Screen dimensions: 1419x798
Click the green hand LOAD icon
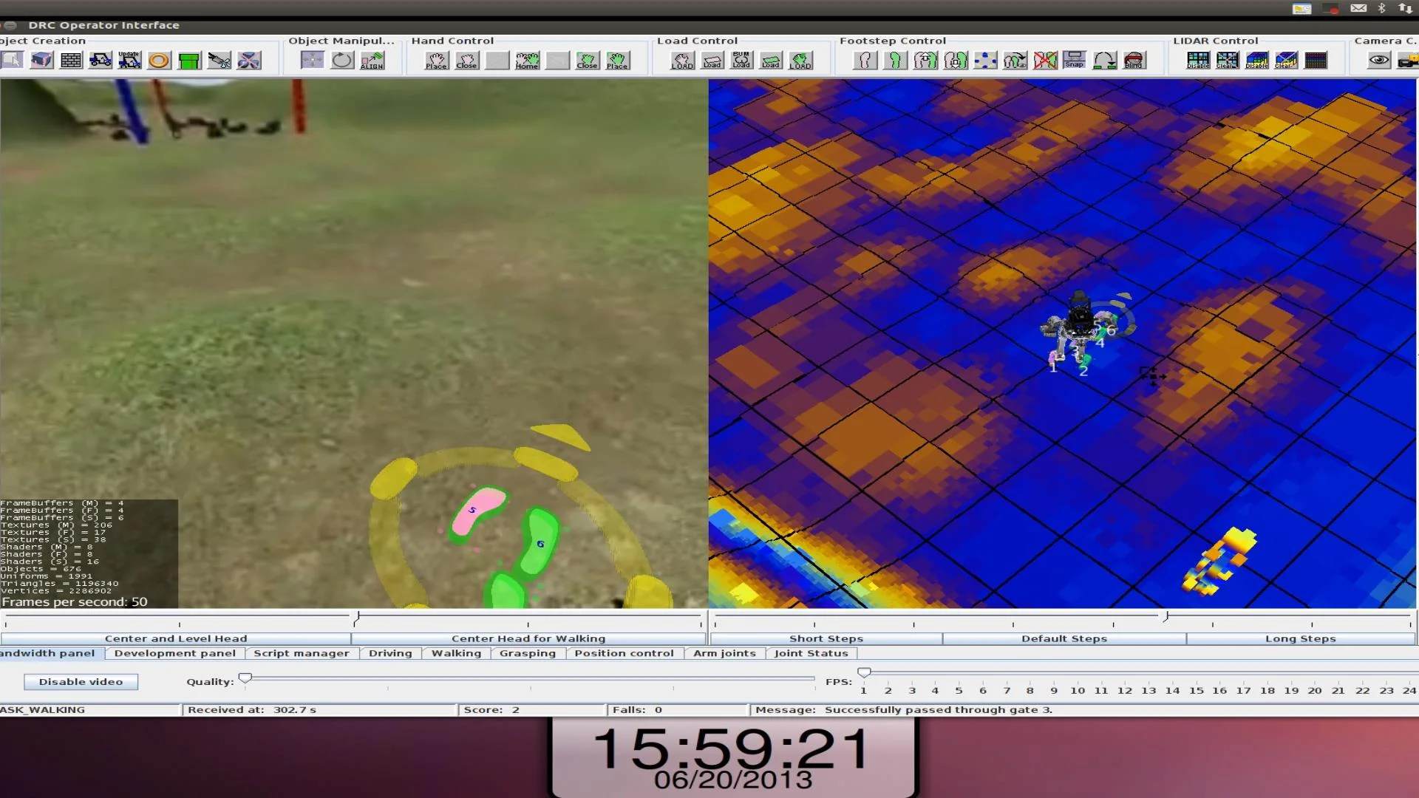(800, 60)
